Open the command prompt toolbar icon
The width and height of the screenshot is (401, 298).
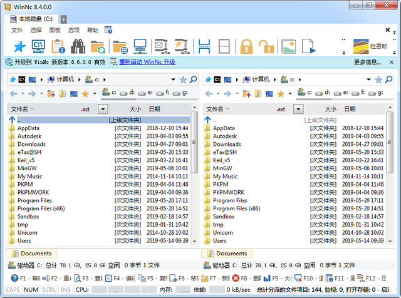(x=39, y=46)
